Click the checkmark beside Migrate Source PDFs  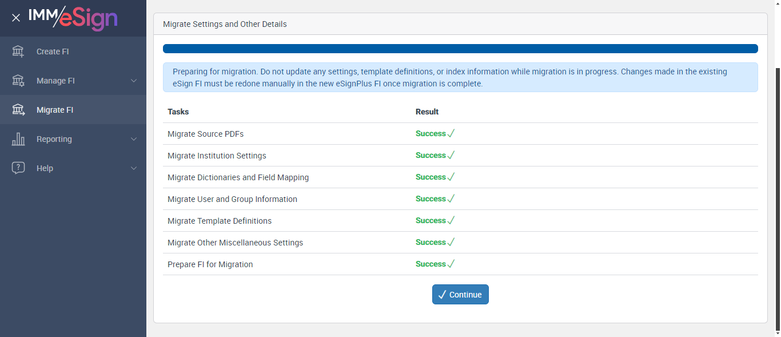(451, 134)
